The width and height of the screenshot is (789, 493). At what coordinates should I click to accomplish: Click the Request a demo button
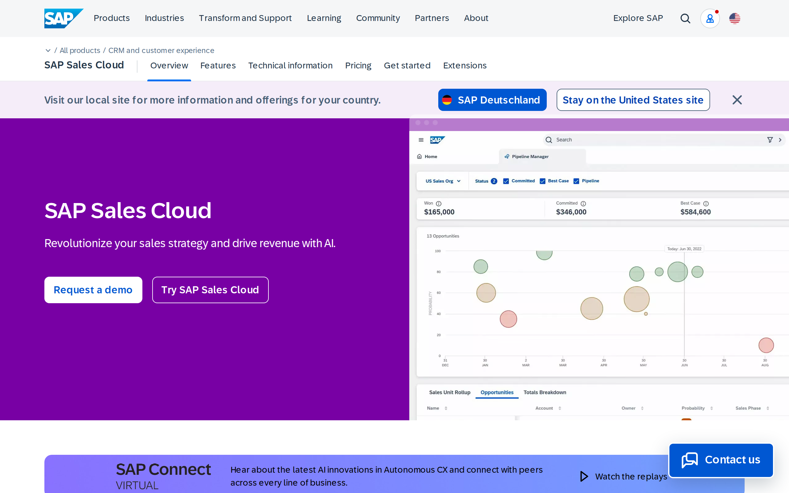pos(93,290)
